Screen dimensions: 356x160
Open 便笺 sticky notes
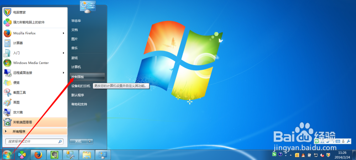click(35, 82)
